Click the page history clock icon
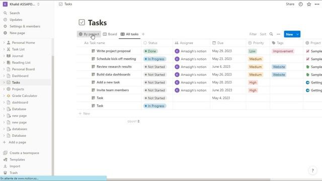The width and height of the screenshot is (322, 181). (x=300, y=4)
